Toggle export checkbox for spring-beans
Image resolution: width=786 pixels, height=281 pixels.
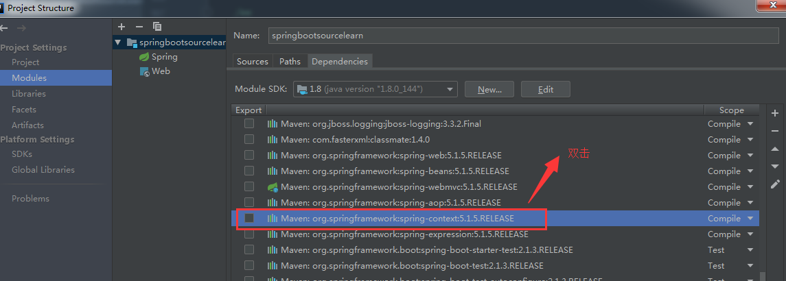(x=249, y=171)
